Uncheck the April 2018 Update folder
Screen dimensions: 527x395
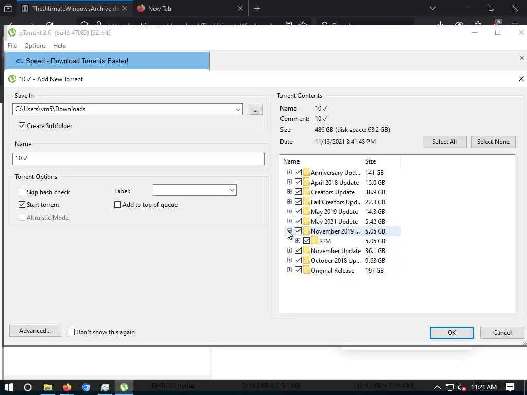[298, 182]
